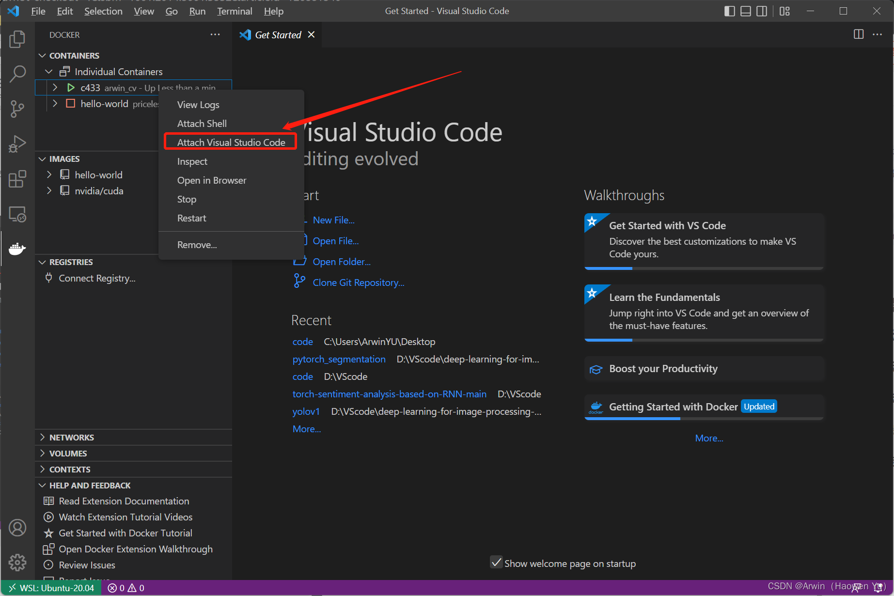This screenshot has width=894, height=596.
Task: Open the Manage gear icon
Action: coord(17,563)
